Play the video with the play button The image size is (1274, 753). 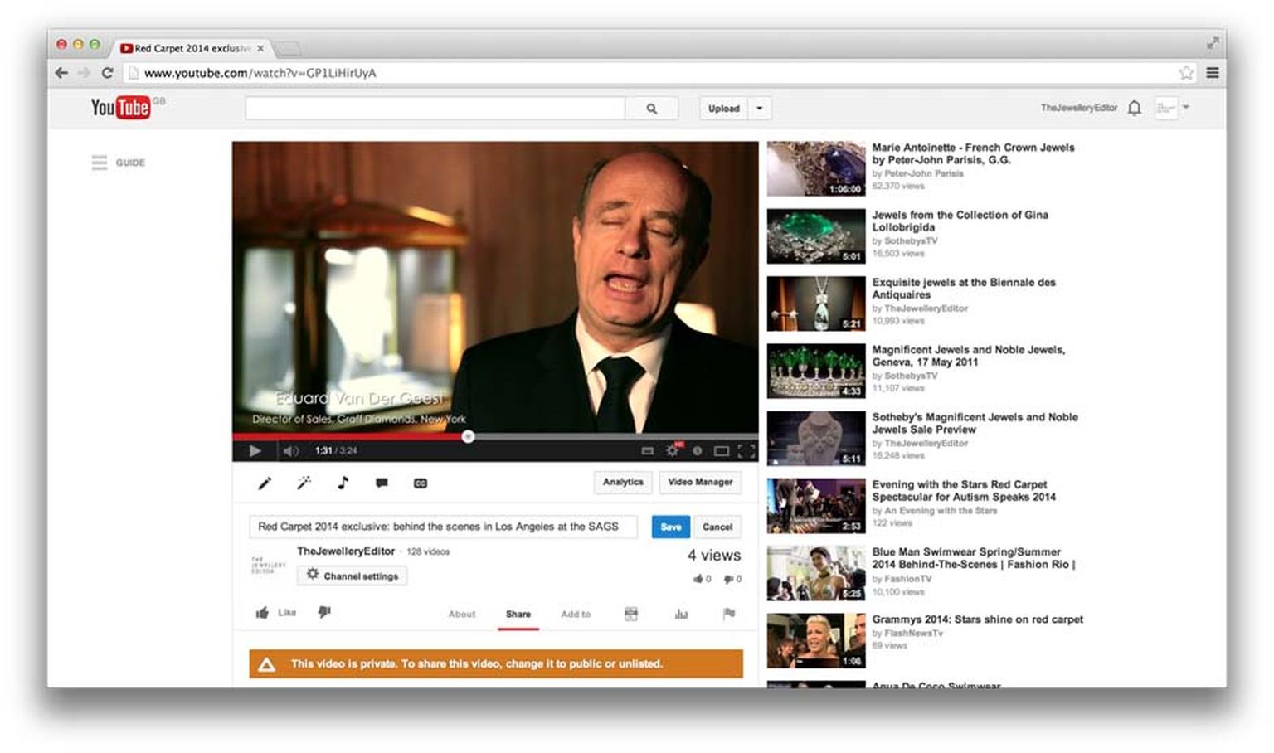pos(255,450)
